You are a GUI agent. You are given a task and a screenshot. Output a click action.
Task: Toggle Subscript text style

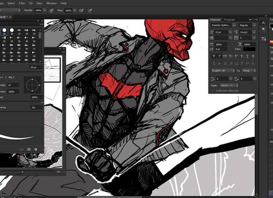(242, 56)
